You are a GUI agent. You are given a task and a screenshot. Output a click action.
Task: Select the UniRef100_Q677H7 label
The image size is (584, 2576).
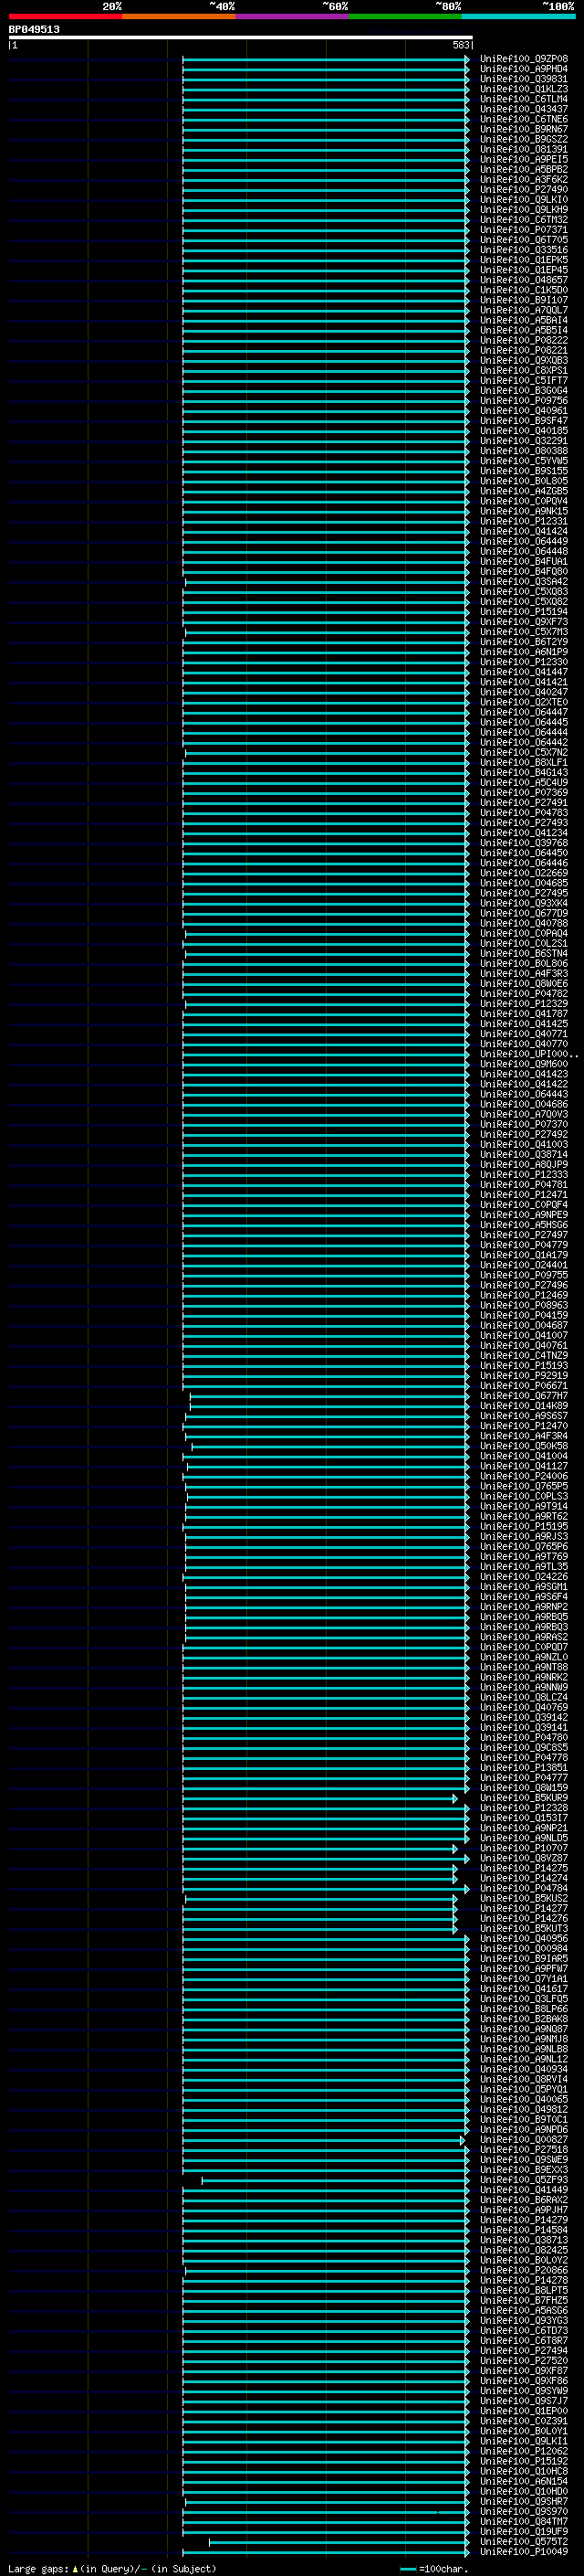[x=523, y=1395]
